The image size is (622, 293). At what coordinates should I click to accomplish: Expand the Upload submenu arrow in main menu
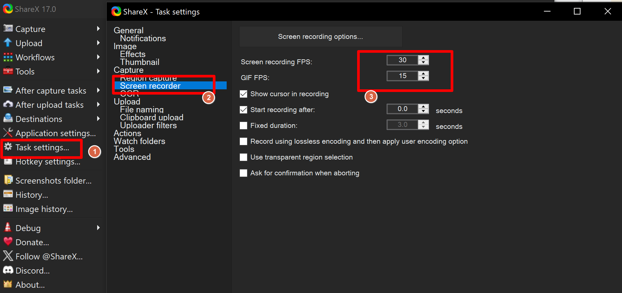coord(98,43)
